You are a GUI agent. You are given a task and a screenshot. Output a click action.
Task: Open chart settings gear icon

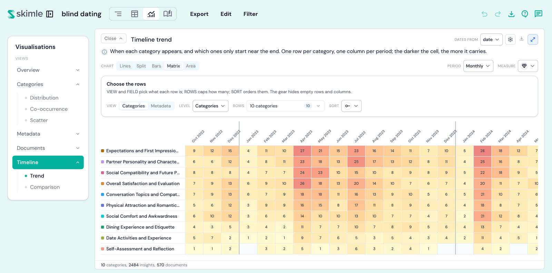click(x=510, y=40)
